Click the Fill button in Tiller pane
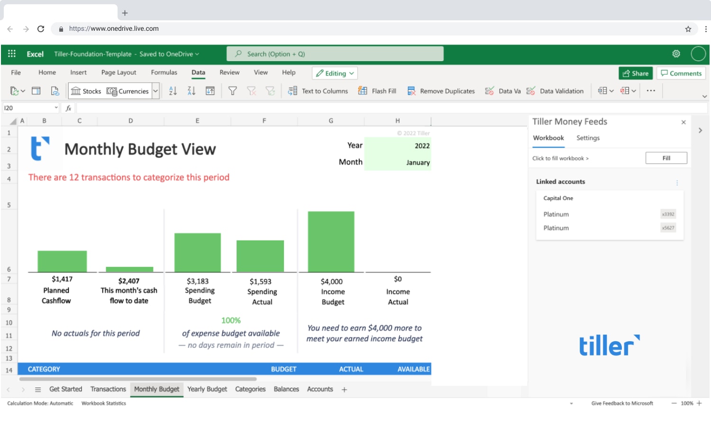 click(x=666, y=158)
